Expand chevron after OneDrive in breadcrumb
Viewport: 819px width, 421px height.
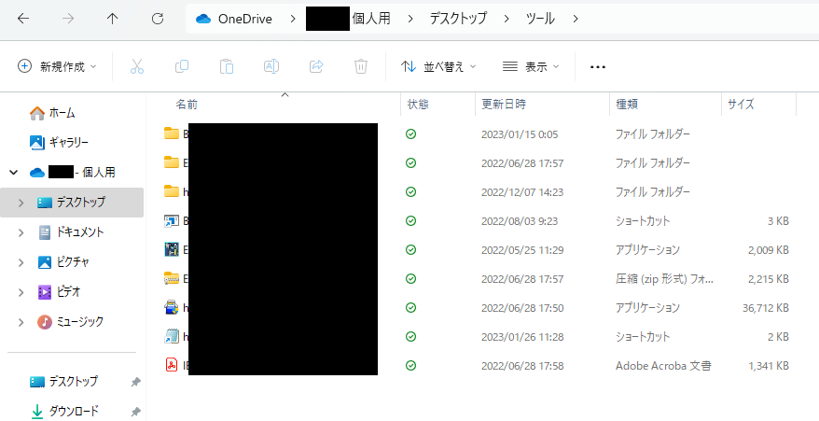pyautogui.click(x=294, y=20)
